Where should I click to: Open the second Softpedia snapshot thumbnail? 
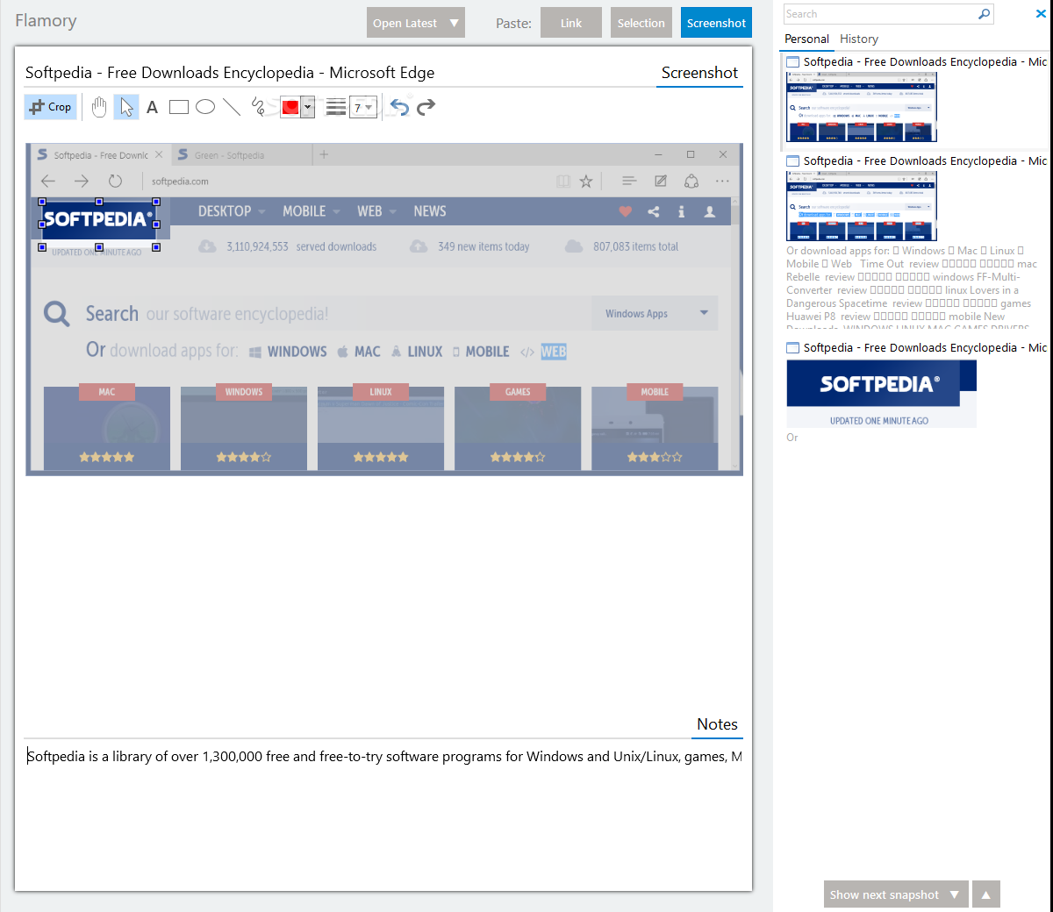pyautogui.click(x=862, y=206)
